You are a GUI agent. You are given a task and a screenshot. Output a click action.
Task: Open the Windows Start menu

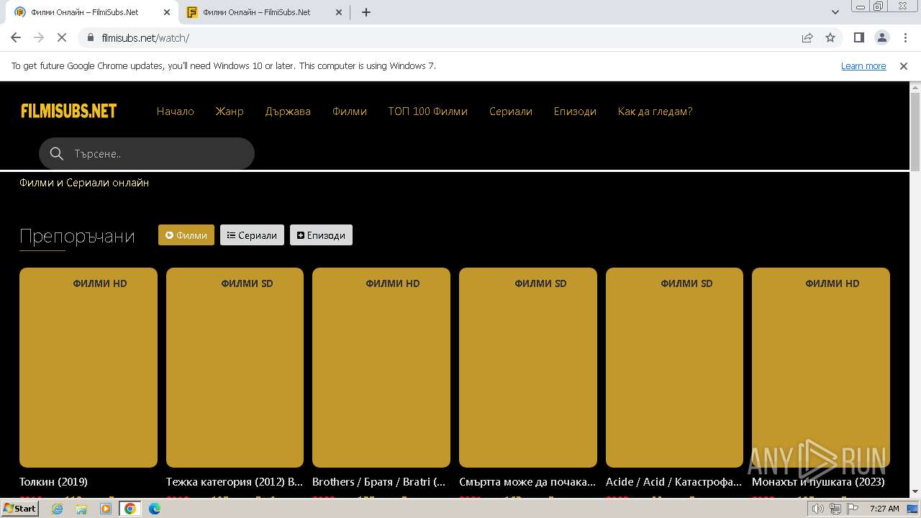pyautogui.click(x=19, y=509)
